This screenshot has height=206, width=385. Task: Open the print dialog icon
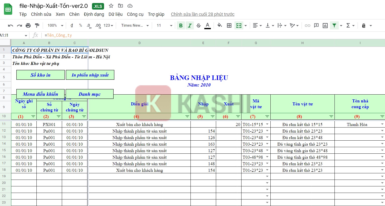(28, 25)
